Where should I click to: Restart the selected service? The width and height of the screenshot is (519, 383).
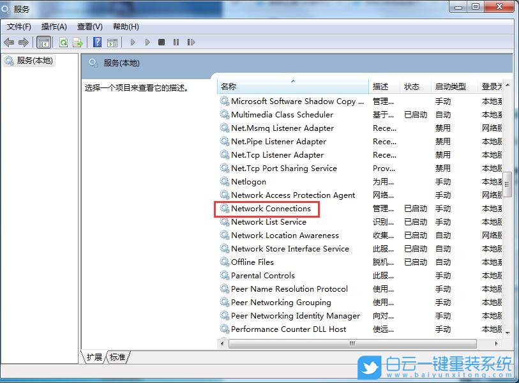pos(192,42)
